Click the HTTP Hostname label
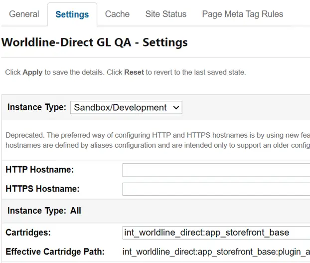 40,170
